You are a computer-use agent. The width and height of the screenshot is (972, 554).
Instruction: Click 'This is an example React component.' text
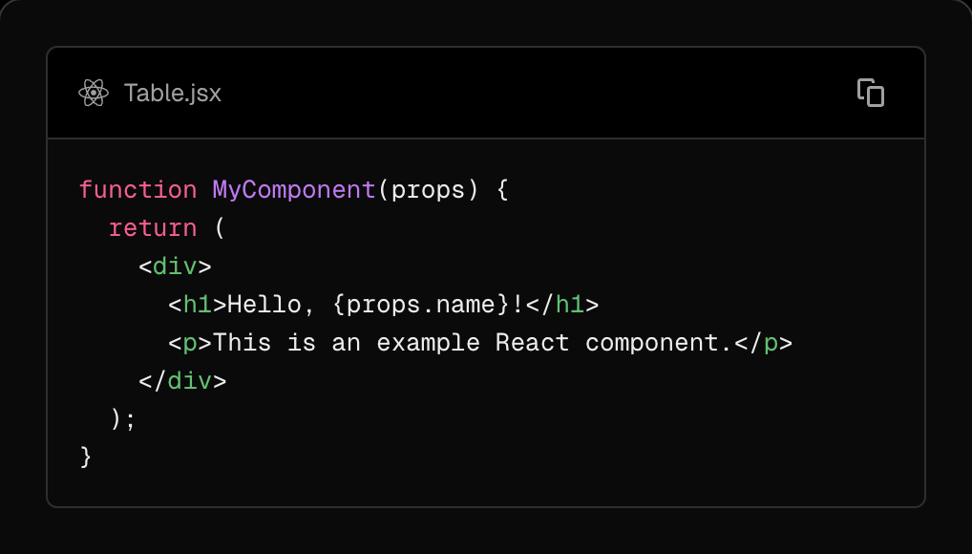[x=474, y=343]
